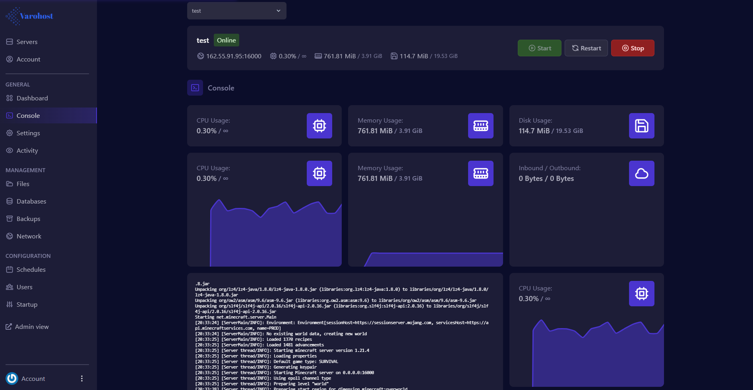Click the Varohost logo
753x390 pixels.
[29, 16]
